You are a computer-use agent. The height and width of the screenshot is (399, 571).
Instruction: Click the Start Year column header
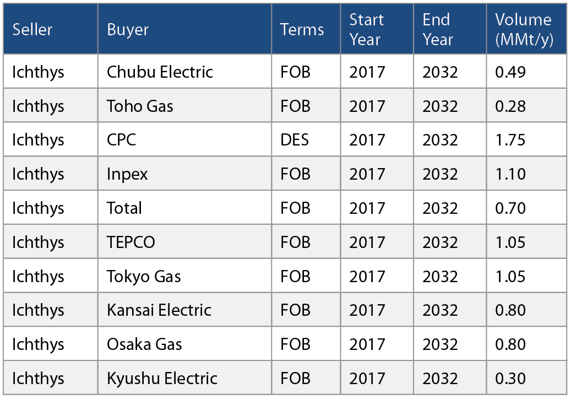pyautogui.click(x=377, y=29)
